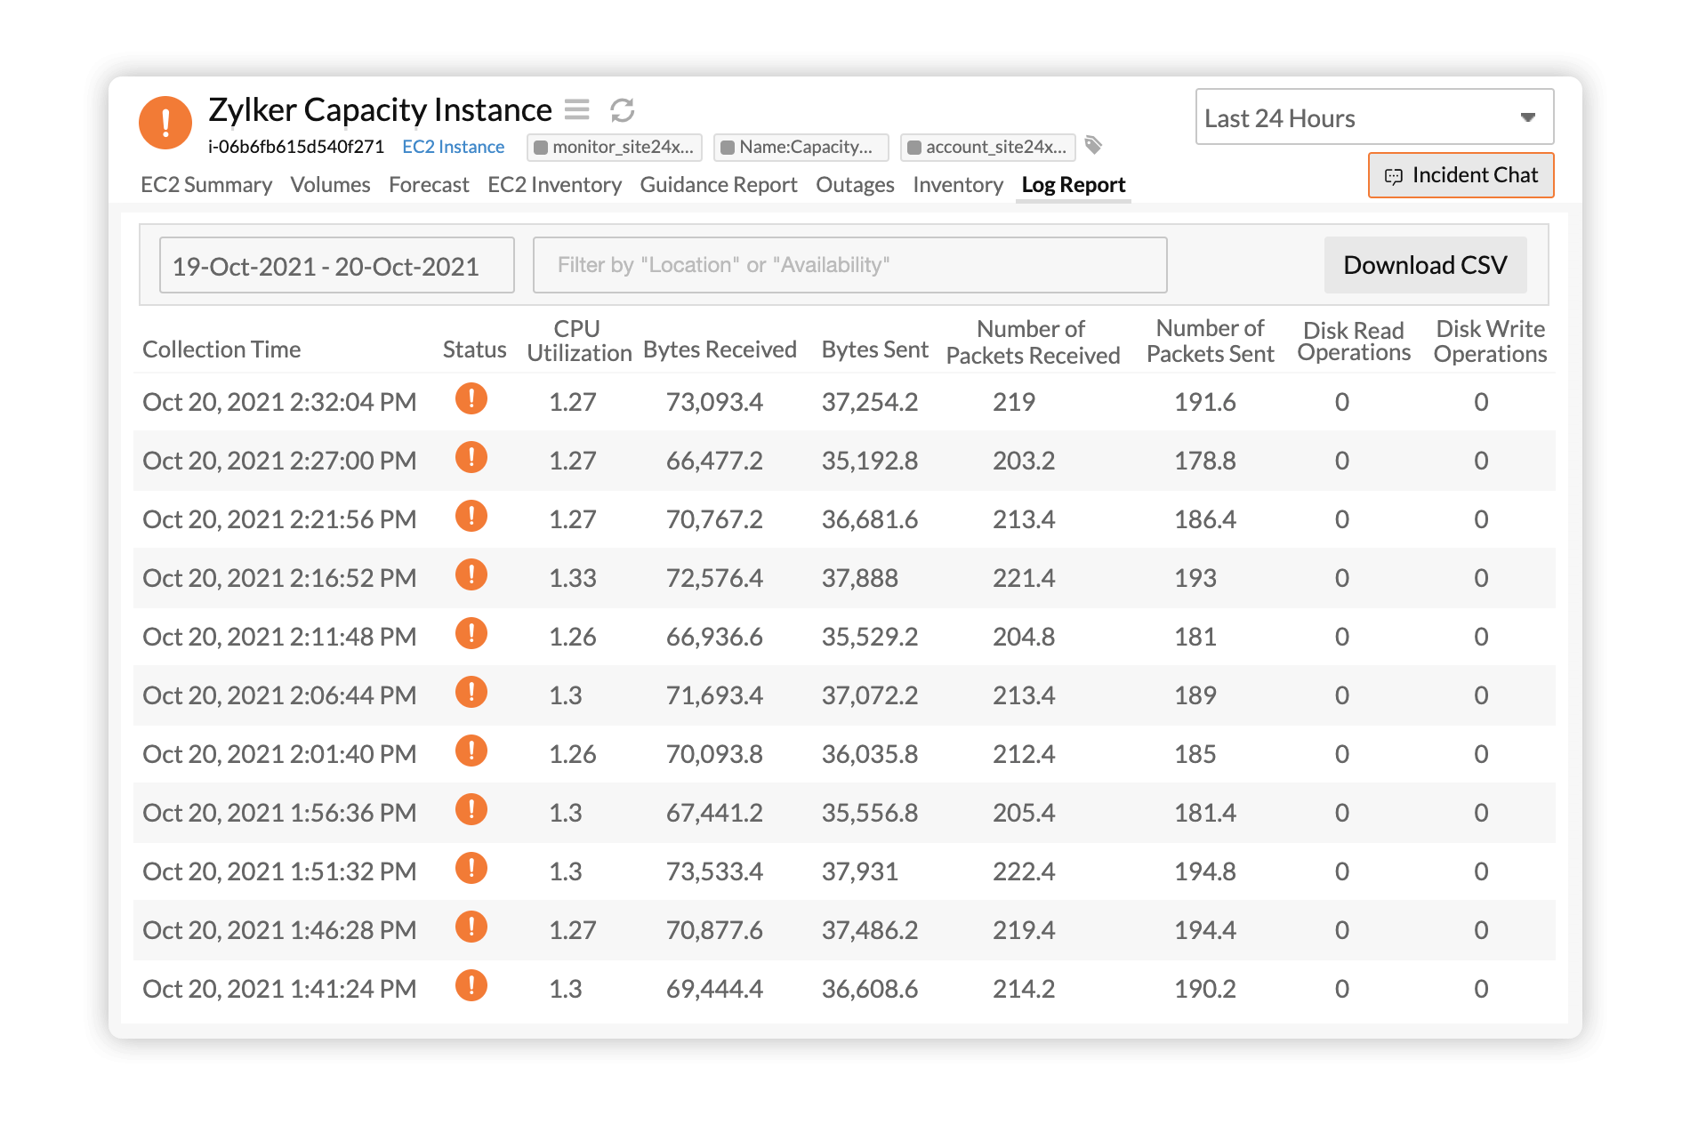Click the speech bubble icon in Incident Chat

point(1393,175)
